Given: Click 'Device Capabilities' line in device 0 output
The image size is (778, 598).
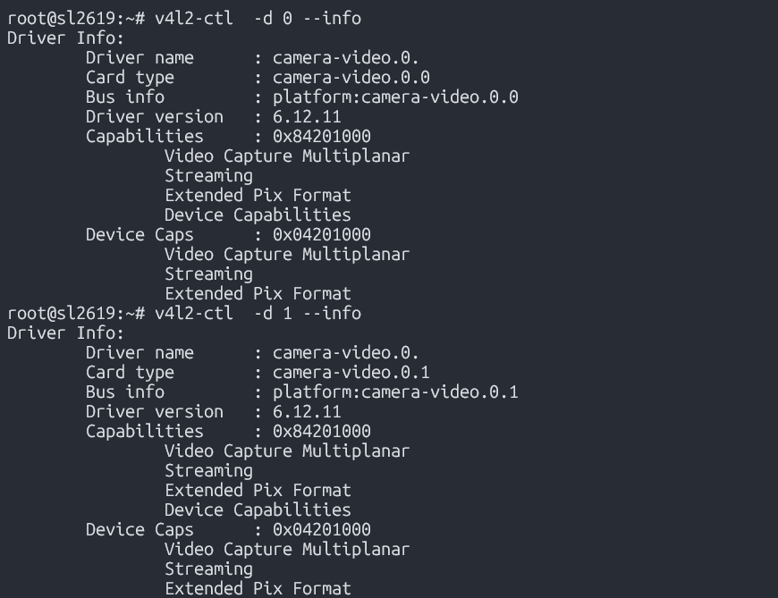Looking at the screenshot, I should [258, 215].
